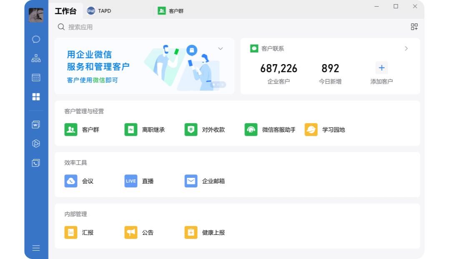Open the 直播 LIVE app
Viewport: 449px width, 259px height.
tap(139, 181)
